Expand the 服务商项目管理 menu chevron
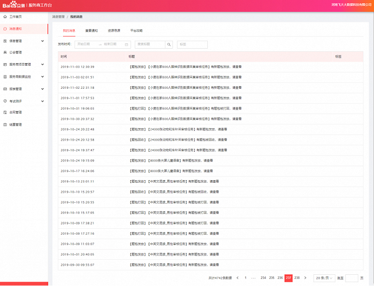 click(x=42, y=65)
